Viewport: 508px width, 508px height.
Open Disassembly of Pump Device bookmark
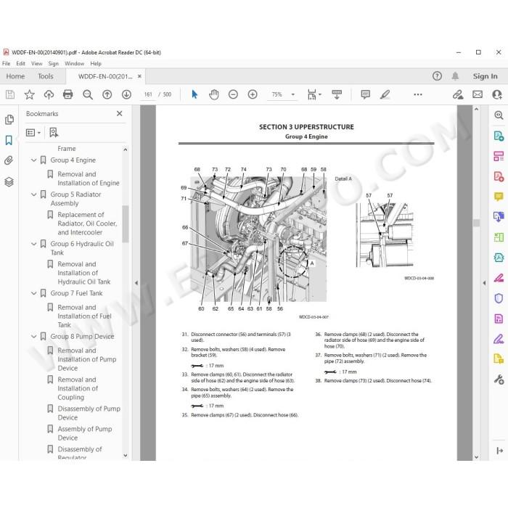click(89, 413)
